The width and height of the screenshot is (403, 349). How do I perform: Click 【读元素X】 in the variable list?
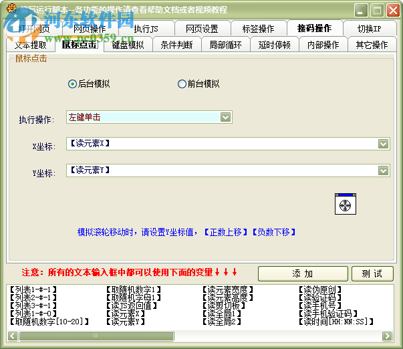(x=126, y=314)
